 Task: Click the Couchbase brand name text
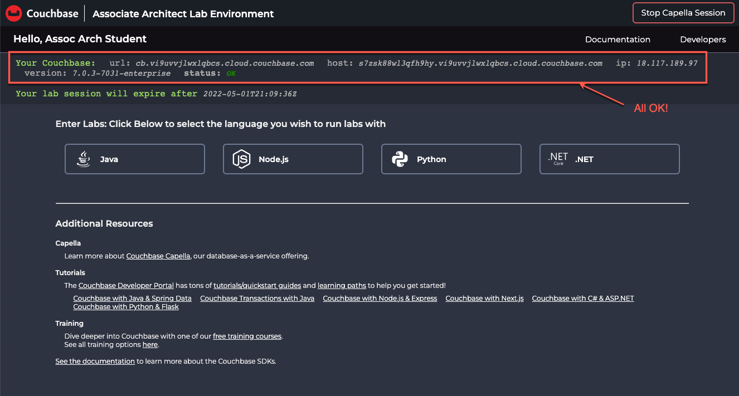(x=52, y=13)
